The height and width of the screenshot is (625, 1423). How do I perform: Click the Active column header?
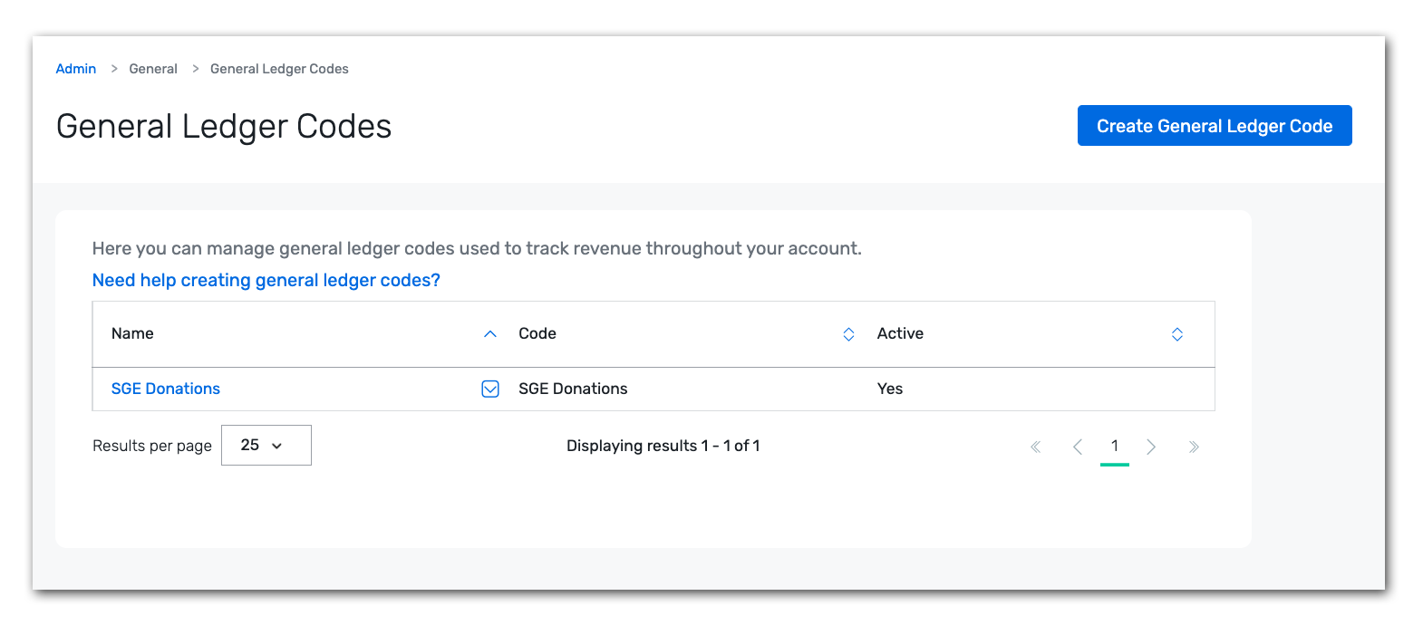[900, 333]
